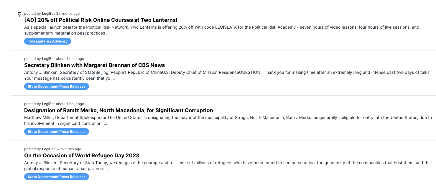This screenshot has height=186, width=436.
Task: Open Designation of Ramiz Merko article
Action: (x=119, y=110)
